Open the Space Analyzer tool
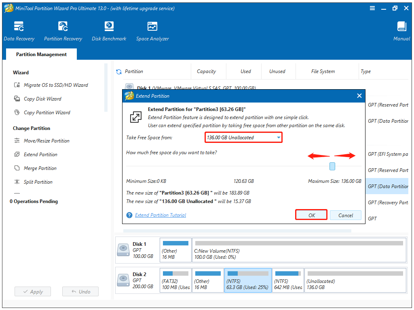The image size is (414, 310). coord(152,31)
